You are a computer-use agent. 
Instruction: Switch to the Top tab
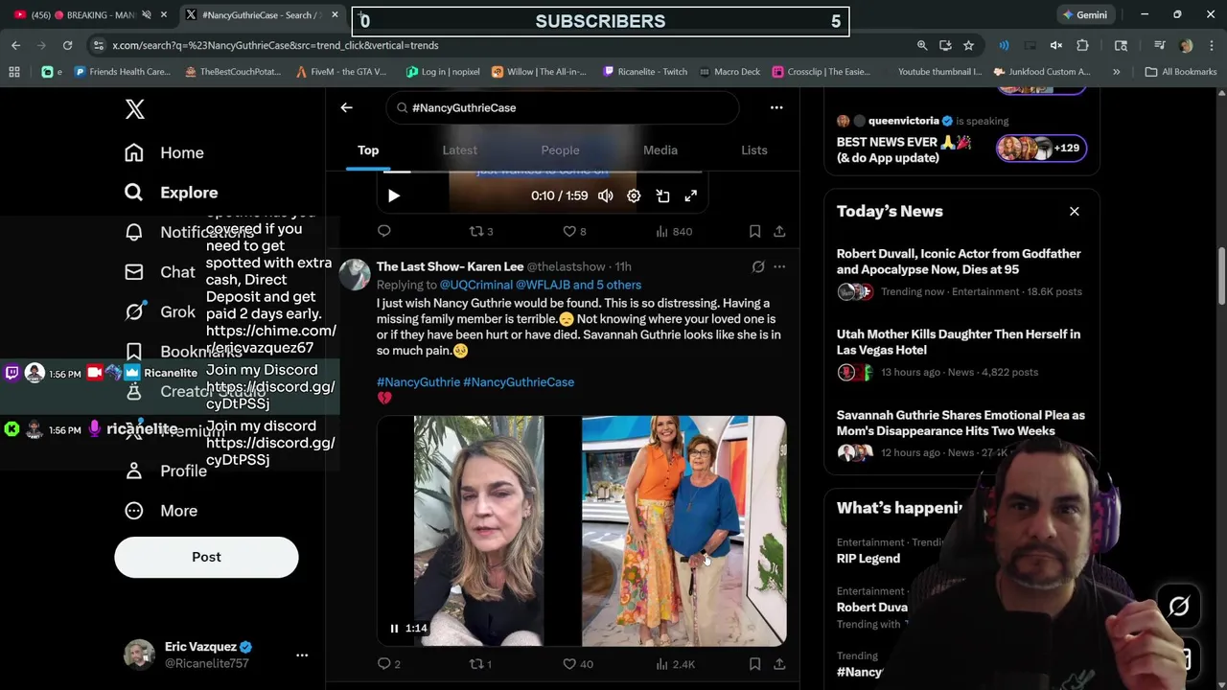pos(368,150)
